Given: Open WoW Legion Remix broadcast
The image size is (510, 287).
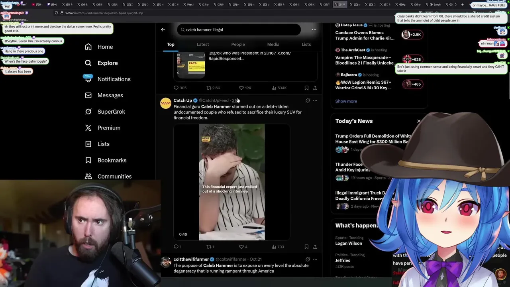Looking at the screenshot, I should pyautogui.click(x=363, y=85).
